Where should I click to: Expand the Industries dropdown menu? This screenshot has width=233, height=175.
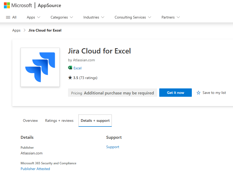tap(94, 17)
